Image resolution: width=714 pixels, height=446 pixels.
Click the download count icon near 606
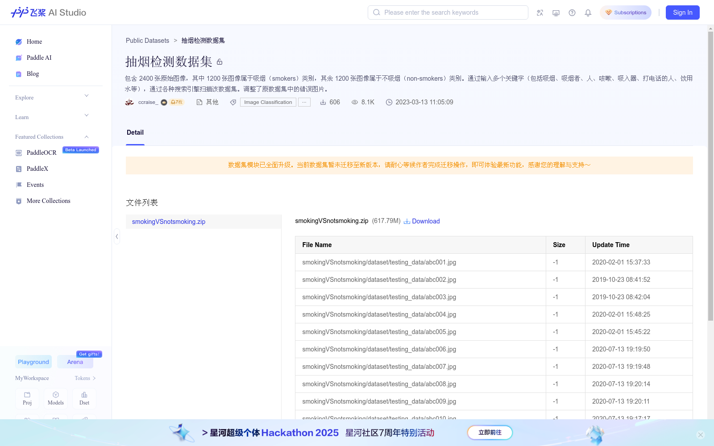coord(323,102)
